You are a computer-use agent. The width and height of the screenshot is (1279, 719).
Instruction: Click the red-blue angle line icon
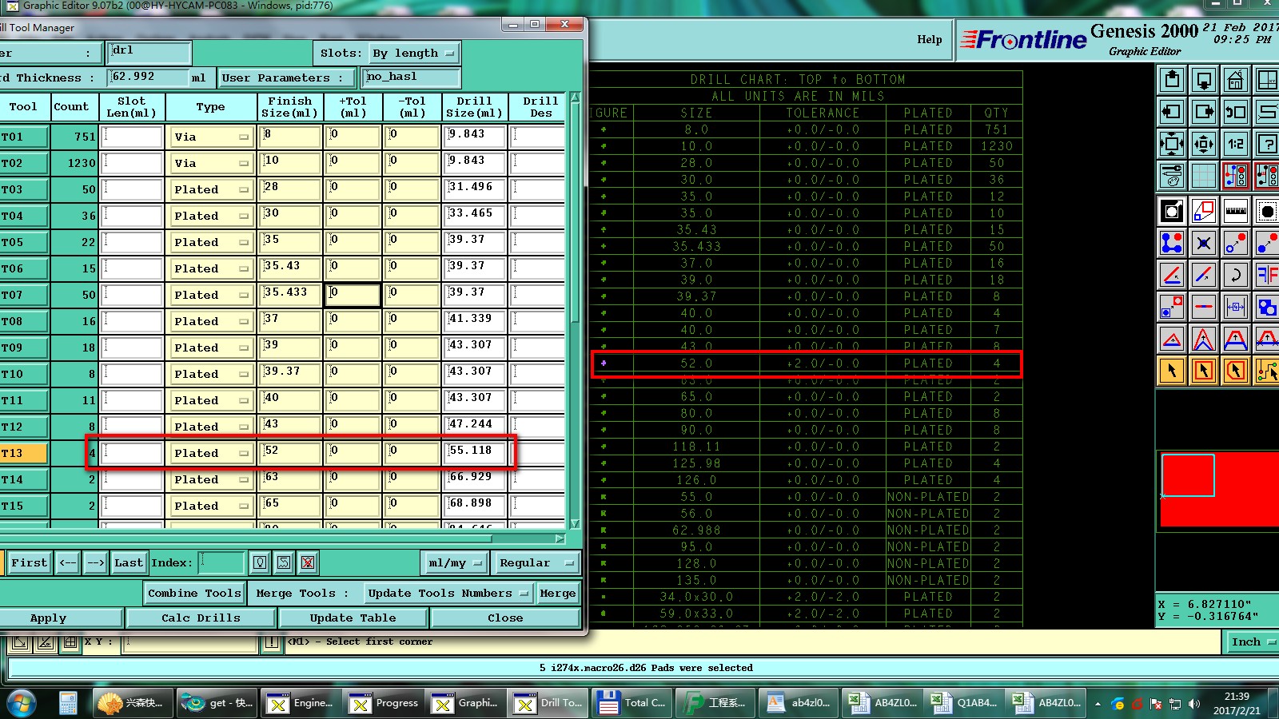tap(1172, 275)
